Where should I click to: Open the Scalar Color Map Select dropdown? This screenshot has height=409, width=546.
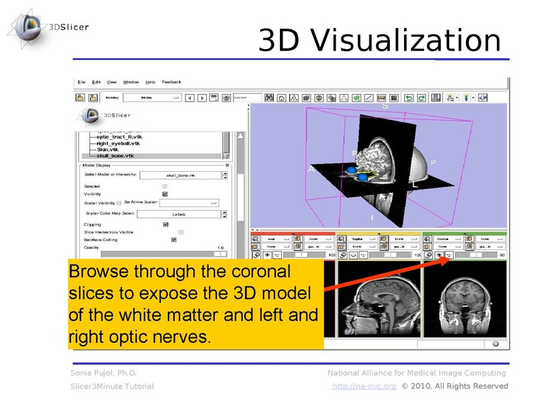click(179, 213)
